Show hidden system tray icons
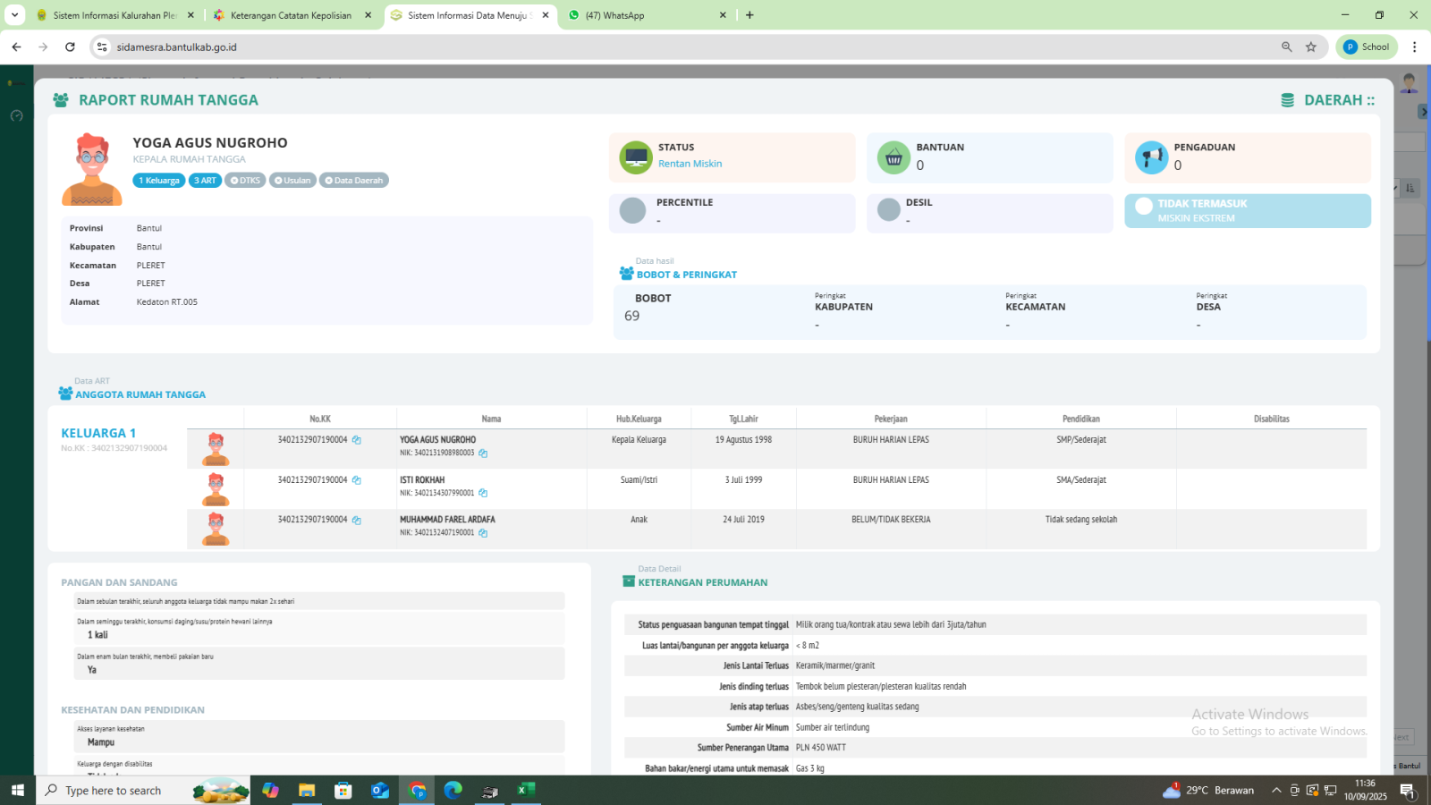Image resolution: width=1431 pixels, height=805 pixels. click(1276, 790)
